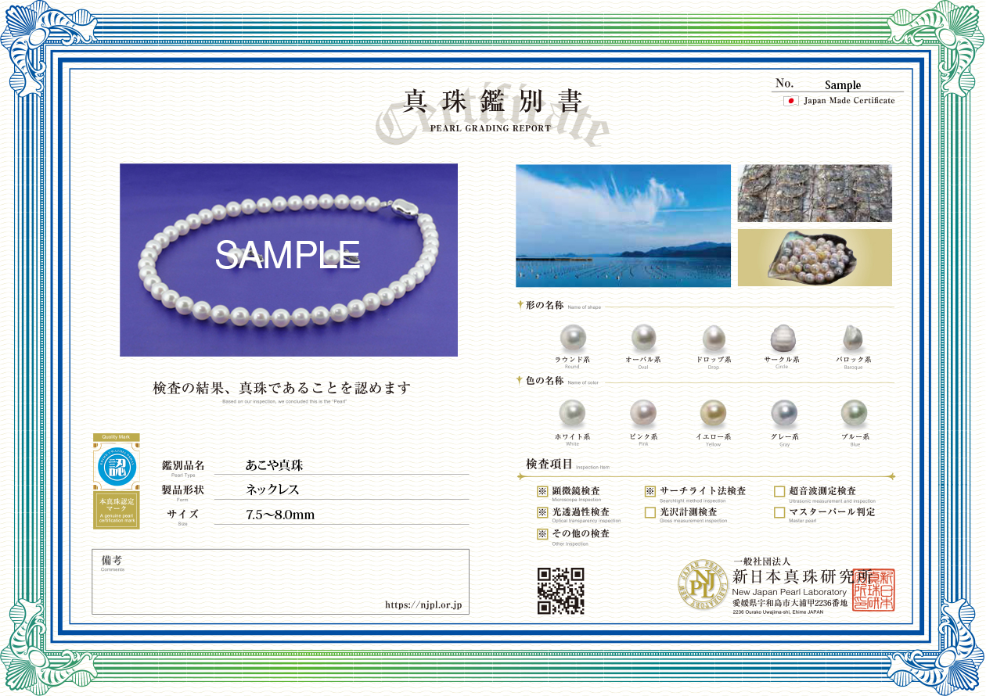Pick the Yellow color pearl swatch
The image size is (986, 696).
713,413
